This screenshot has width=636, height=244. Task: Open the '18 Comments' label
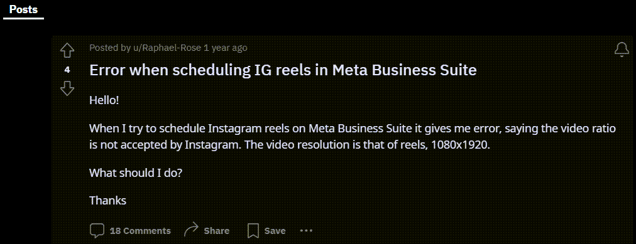click(x=140, y=231)
